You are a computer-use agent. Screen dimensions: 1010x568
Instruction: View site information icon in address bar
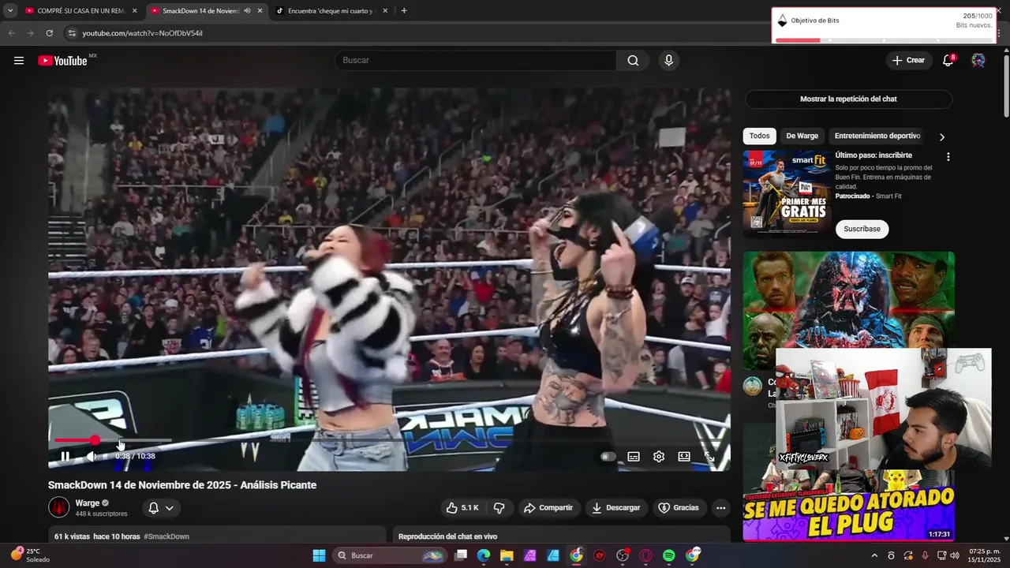pos(71,33)
